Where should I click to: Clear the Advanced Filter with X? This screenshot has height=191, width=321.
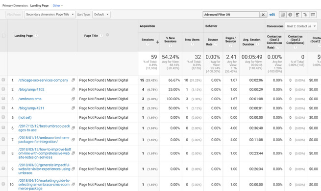263,15
